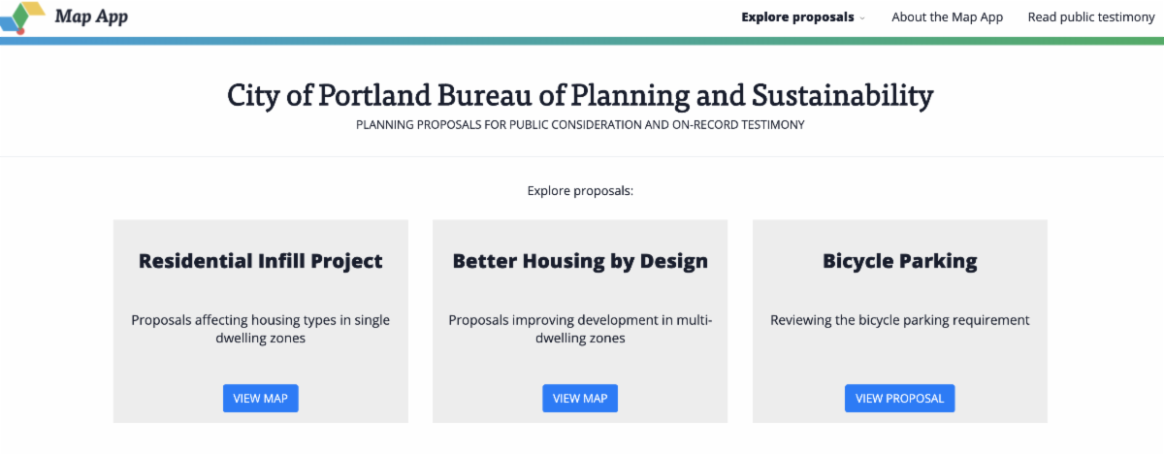The image size is (1164, 455).
Task: Click the multi-dwelling zones description text
Action: tap(580, 329)
